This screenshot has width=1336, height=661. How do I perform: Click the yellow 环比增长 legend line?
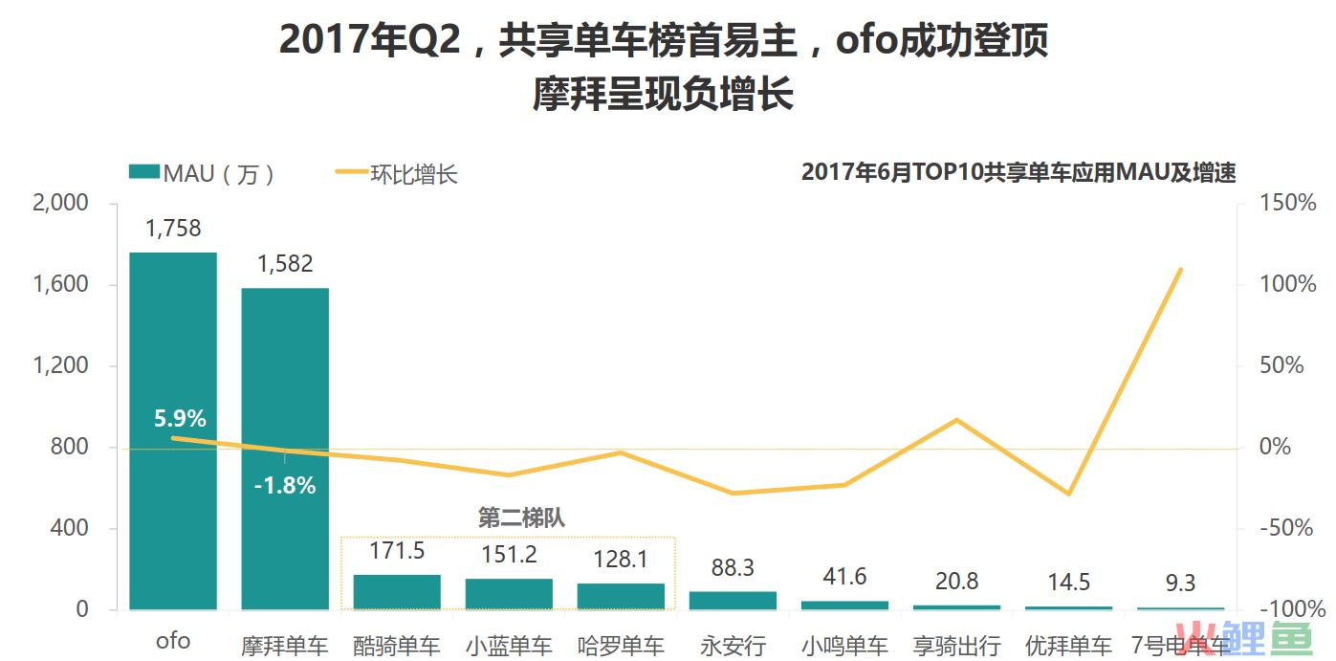tap(350, 173)
